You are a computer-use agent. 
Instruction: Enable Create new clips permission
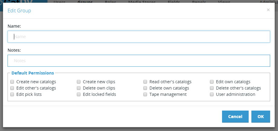79,82
